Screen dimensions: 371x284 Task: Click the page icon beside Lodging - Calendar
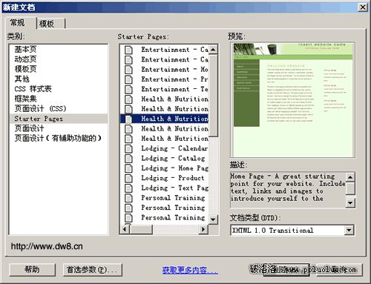[128, 148]
